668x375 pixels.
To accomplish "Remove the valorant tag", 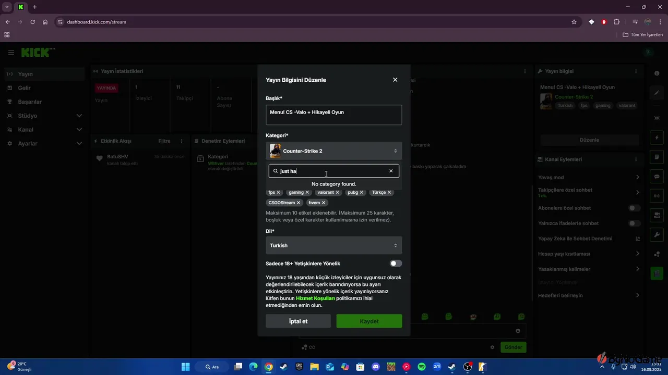I will (x=338, y=192).
